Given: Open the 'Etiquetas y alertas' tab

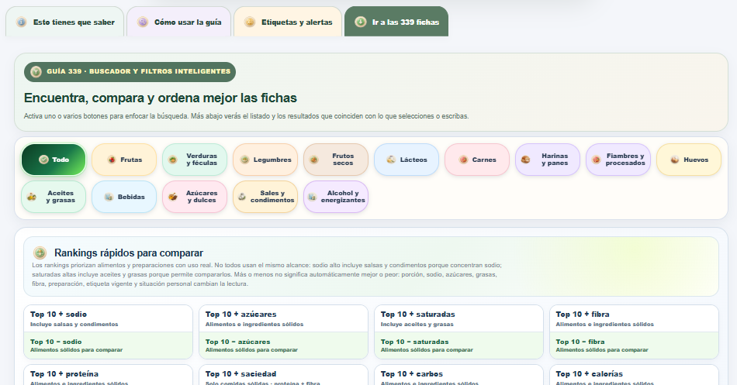Looking at the screenshot, I should point(288,22).
